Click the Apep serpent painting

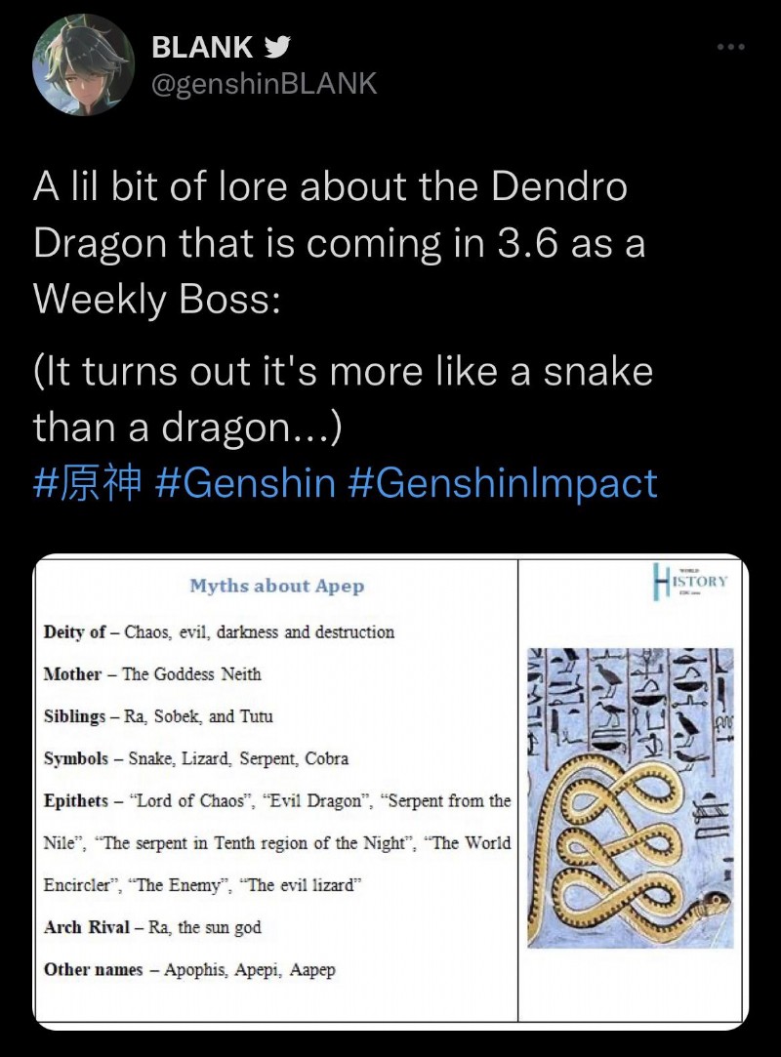[x=630, y=798]
